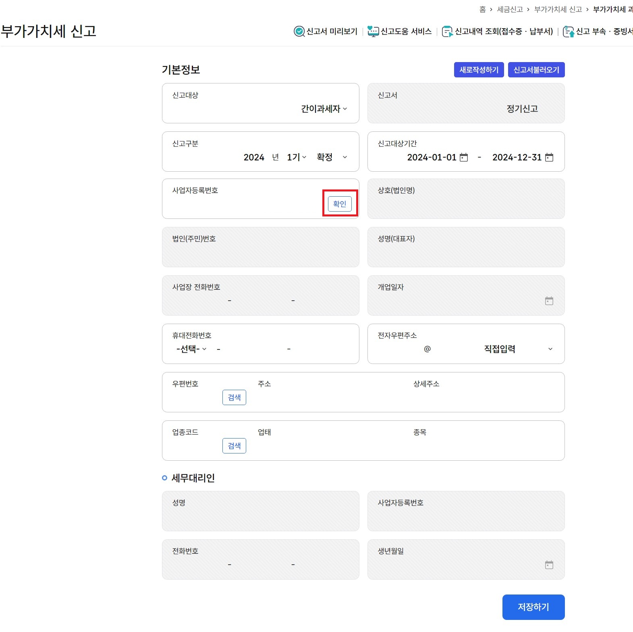This screenshot has width=633, height=632.
Task: Click the 세무대리인 전화번호 field
Action: coord(261,559)
